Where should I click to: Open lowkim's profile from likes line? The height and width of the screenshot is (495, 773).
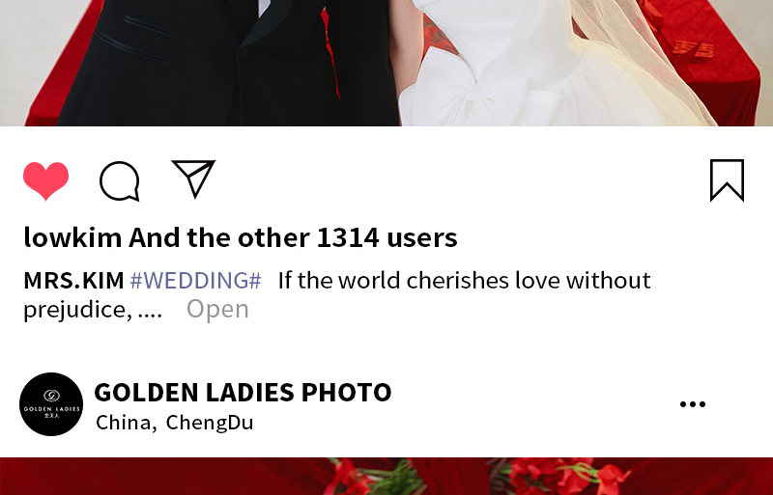click(72, 237)
